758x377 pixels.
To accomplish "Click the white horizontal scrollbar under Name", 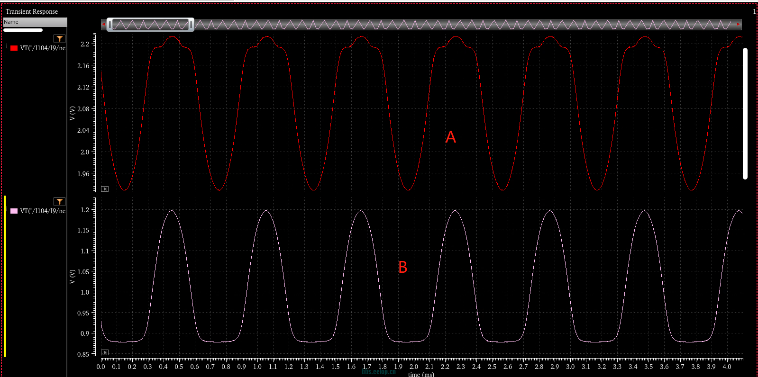I will 23,30.
